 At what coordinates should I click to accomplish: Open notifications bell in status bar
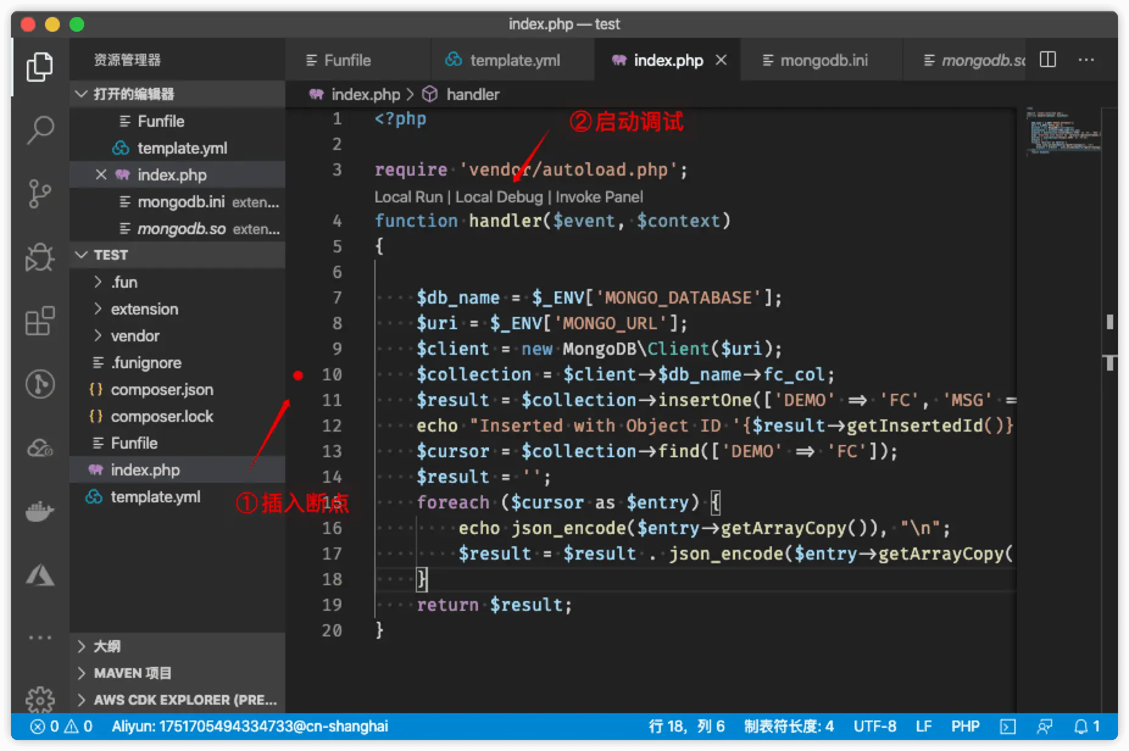(x=1087, y=726)
